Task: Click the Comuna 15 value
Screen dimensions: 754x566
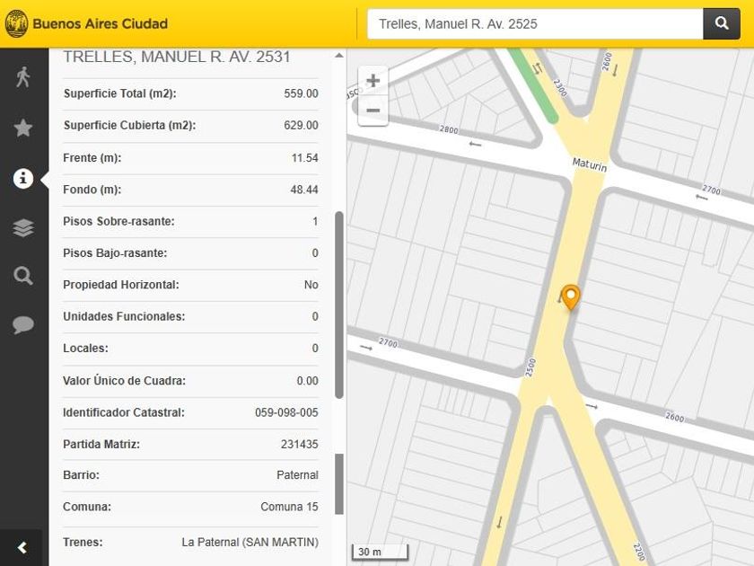Action: tap(289, 507)
